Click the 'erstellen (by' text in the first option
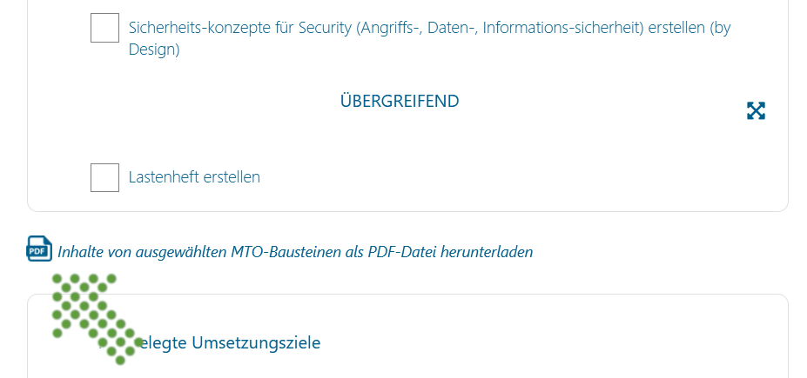The width and height of the screenshot is (807, 378). (689, 28)
